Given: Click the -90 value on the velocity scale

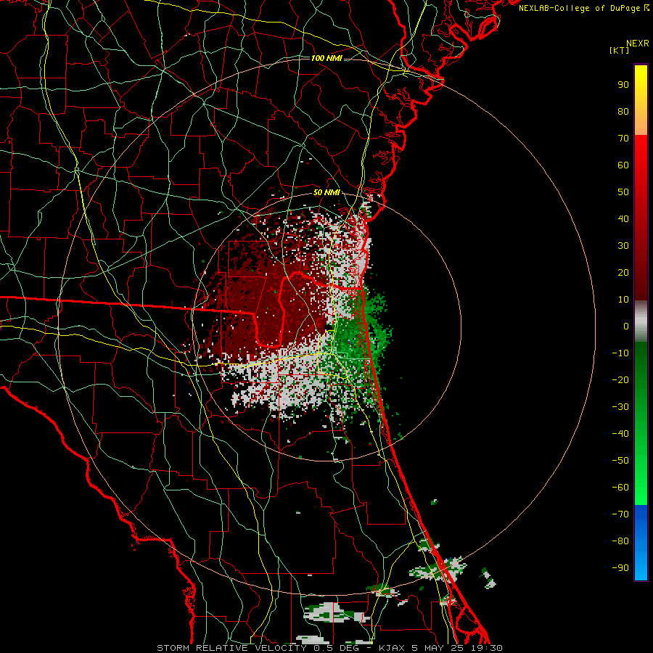Looking at the screenshot, I should (x=620, y=568).
